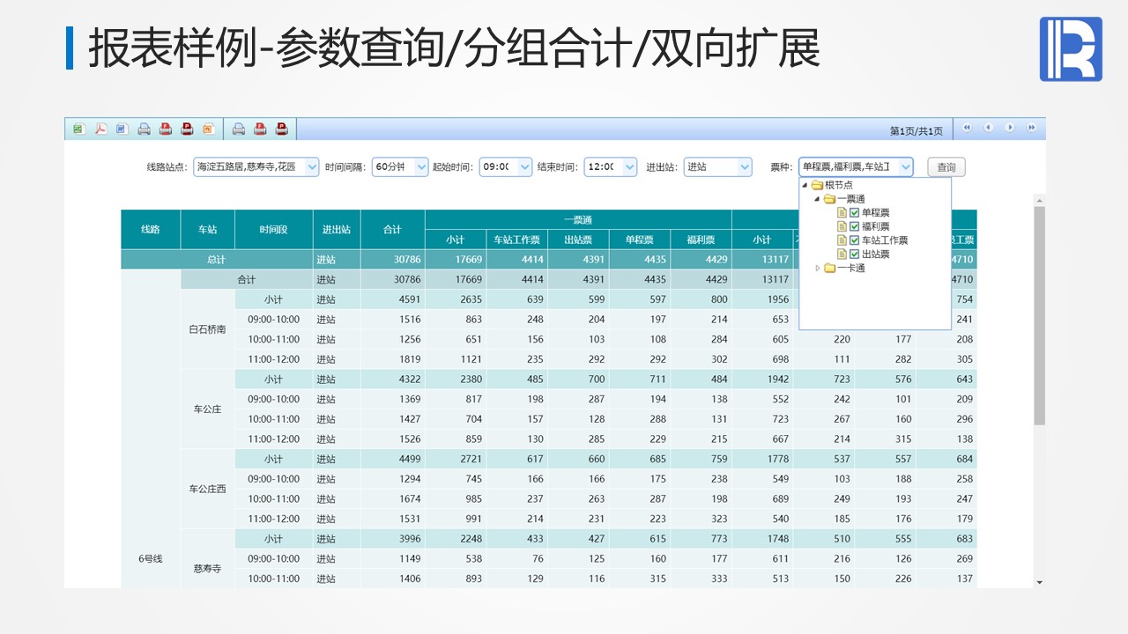Select the 根节点 root node
This screenshot has width=1128, height=634.
pyautogui.click(x=838, y=185)
